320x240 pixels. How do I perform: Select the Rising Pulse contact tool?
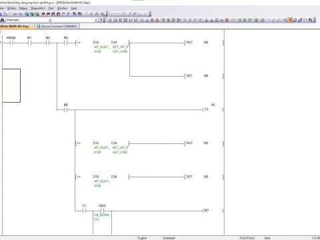(x=163, y=20)
